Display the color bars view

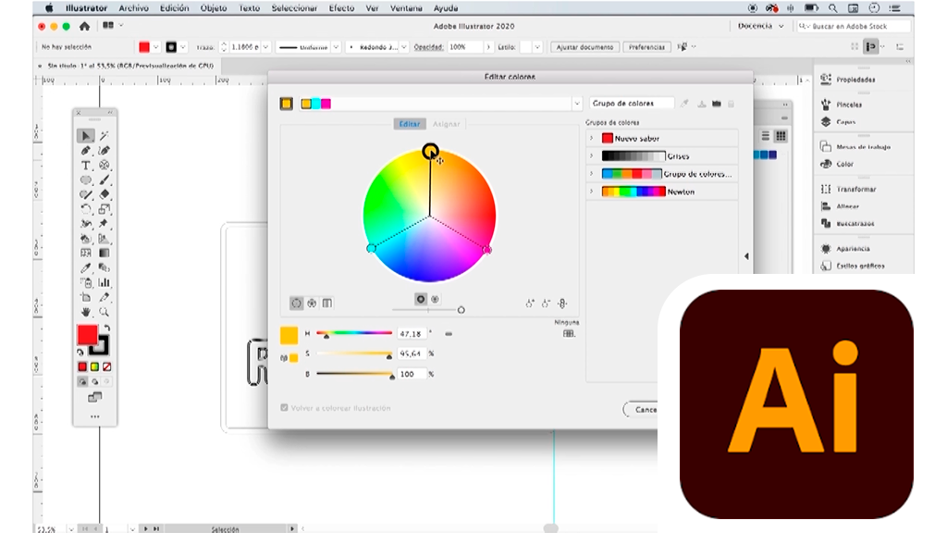[x=327, y=303]
